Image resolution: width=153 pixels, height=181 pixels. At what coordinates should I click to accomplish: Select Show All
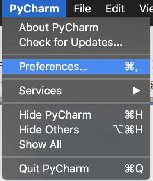[x=76, y=144]
